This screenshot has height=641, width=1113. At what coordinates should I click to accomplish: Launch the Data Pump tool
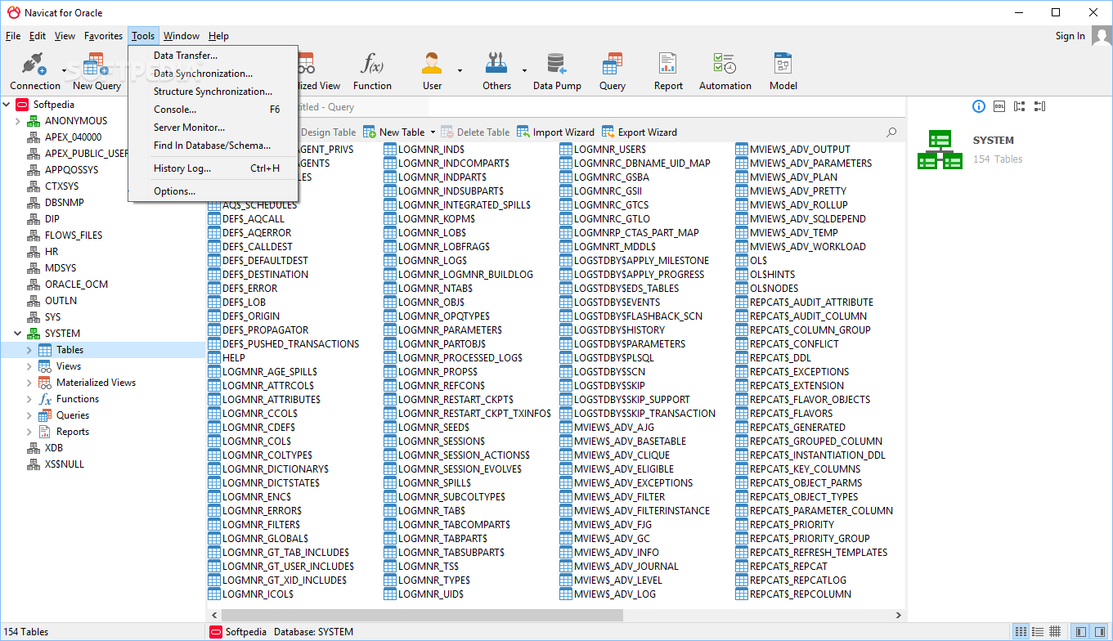557,70
